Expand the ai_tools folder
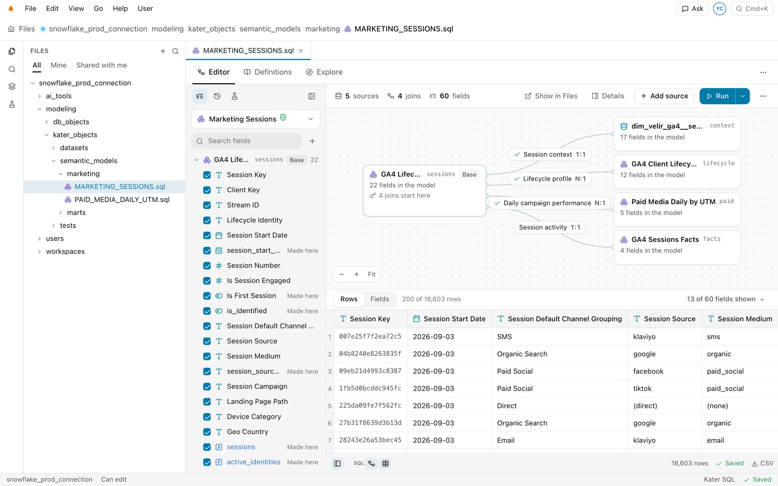Viewport: 778px width, 486px height. coord(39,96)
